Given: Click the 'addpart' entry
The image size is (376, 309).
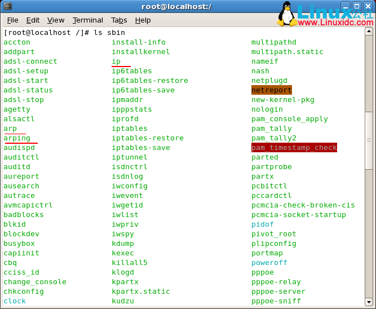Looking at the screenshot, I should pyautogui.click(x=19, y=52).
